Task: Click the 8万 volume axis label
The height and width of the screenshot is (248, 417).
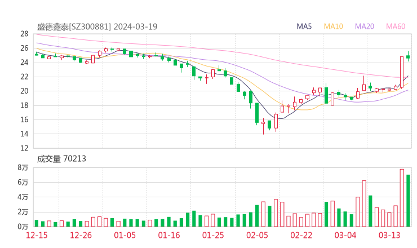Action: (x=23, y=167)
